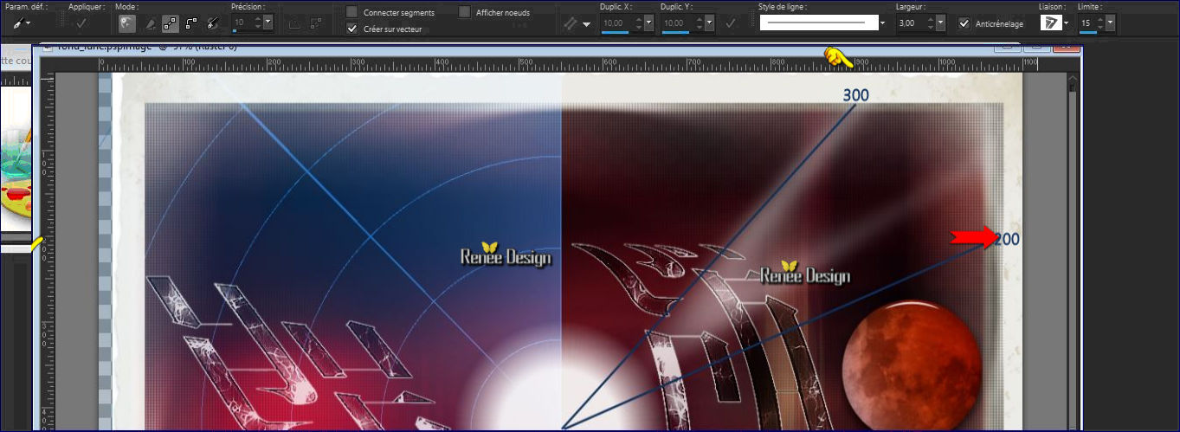Click the node transform icon before Duplic. X
This screenshot has width=1180, height=432.
point(570,23)
